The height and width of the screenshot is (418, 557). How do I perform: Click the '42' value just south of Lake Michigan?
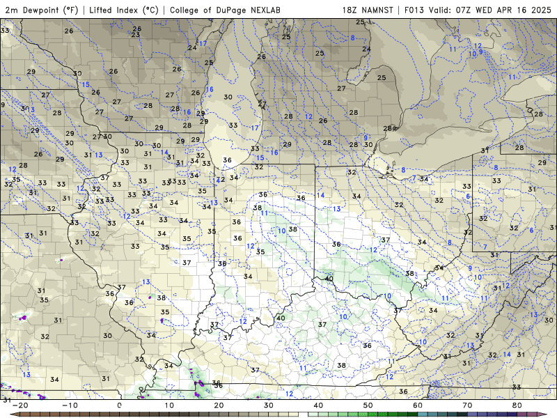(x=220, y=180)
